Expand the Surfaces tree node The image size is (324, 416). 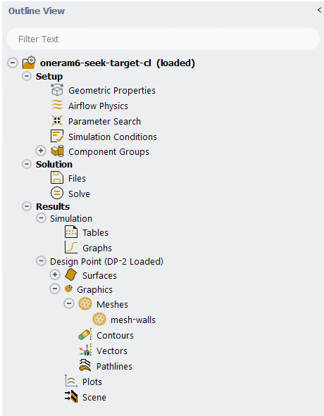[55, 275]
